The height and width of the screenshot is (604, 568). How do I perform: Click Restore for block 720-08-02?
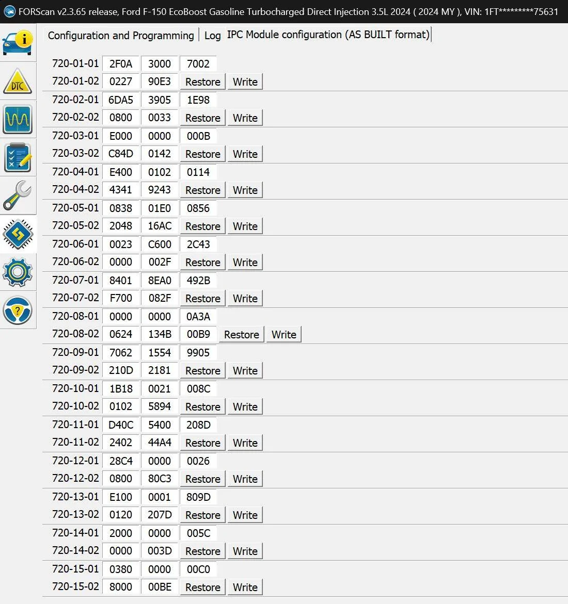coord(241,334)
